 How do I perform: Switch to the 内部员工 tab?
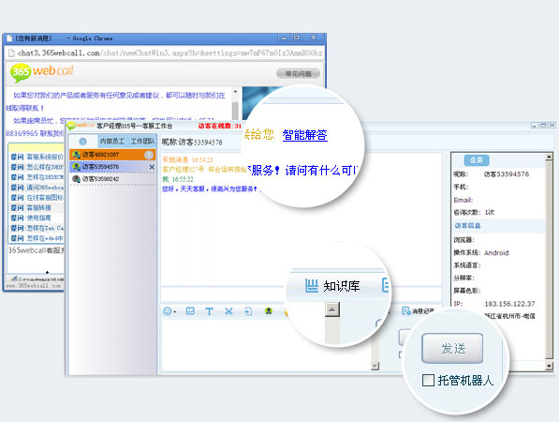[112, 142]
